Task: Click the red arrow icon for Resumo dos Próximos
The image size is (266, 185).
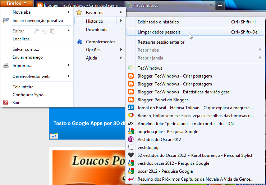Action: [x=131, y=179]
